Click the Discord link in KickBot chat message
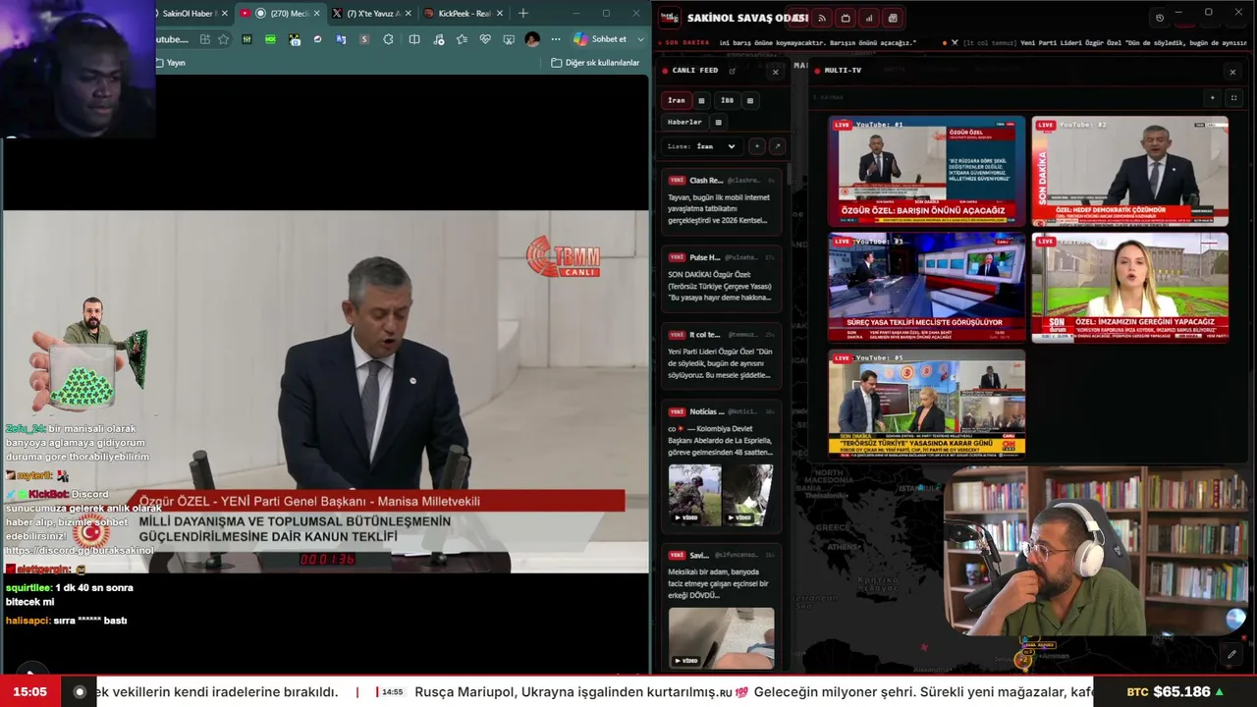 [80, 551]
